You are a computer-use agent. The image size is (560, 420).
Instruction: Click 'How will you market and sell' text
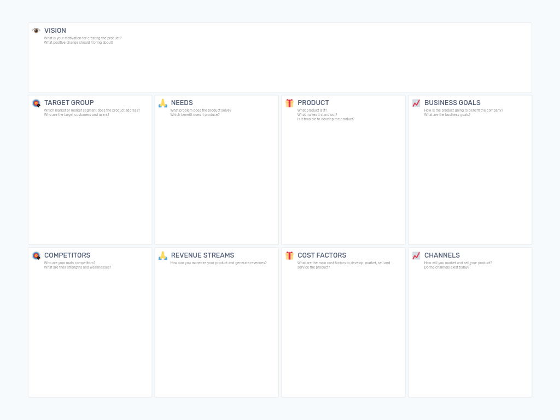click(458, 263)
